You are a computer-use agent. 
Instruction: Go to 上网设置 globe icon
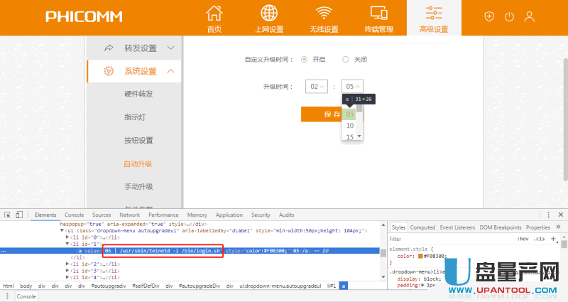click(x=269, y=19)
